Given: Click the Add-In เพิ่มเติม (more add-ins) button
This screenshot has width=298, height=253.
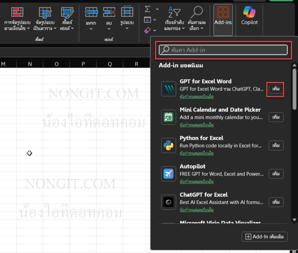Looking at the screenshot, I should (x=264, y=237).
